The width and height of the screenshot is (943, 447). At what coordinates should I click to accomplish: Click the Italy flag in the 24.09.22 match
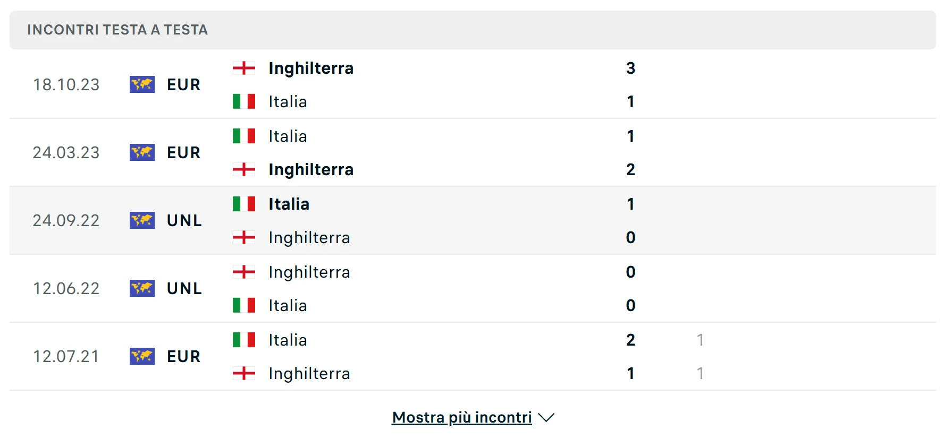244,204
